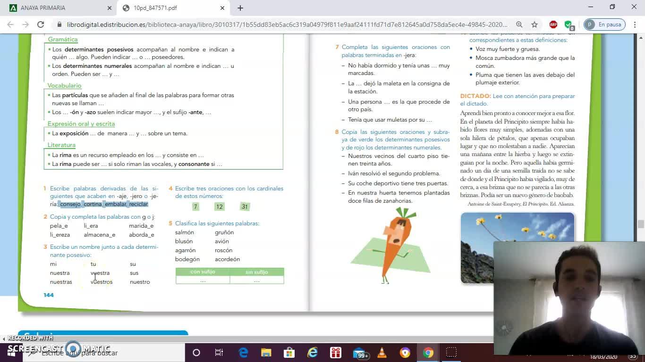This screenshot has height=362, width=645.
Task: Click the 'sin sufijo' table header
Action: pos(257,272)
